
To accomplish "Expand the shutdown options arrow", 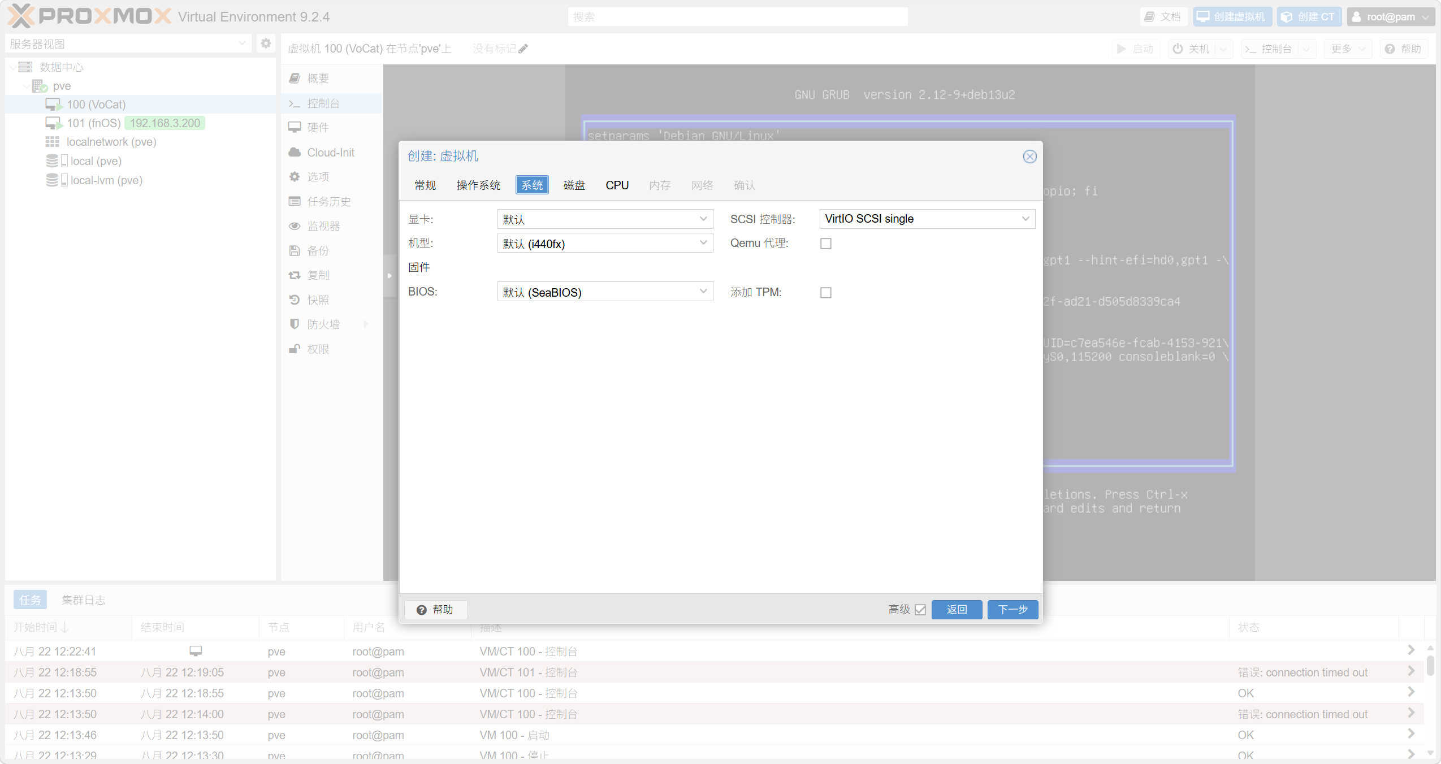I will (x=1224, y=49).
